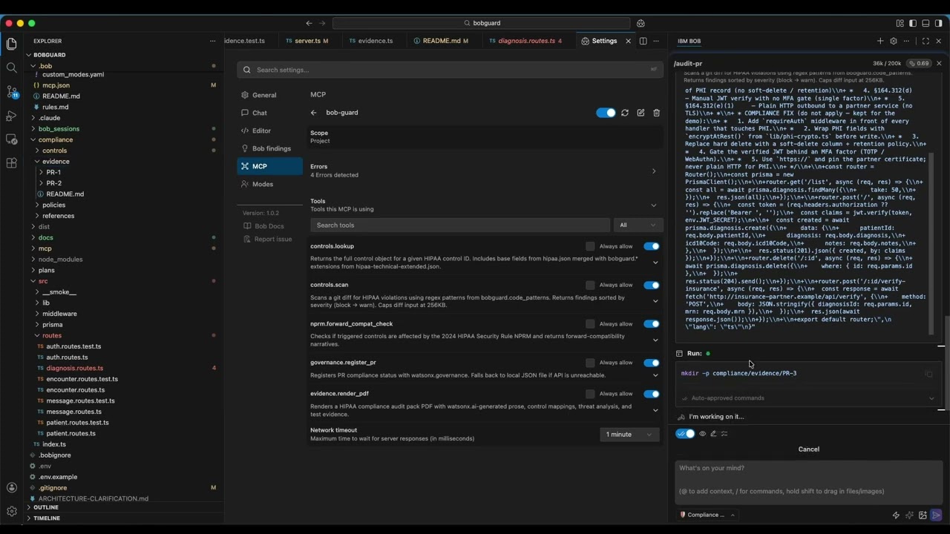Go back from bob-guard MCP details

[x=313, y=113]
